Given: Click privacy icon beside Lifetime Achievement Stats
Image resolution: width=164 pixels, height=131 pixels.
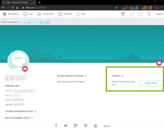Looking at the screenshot, I should pos(35,111).
